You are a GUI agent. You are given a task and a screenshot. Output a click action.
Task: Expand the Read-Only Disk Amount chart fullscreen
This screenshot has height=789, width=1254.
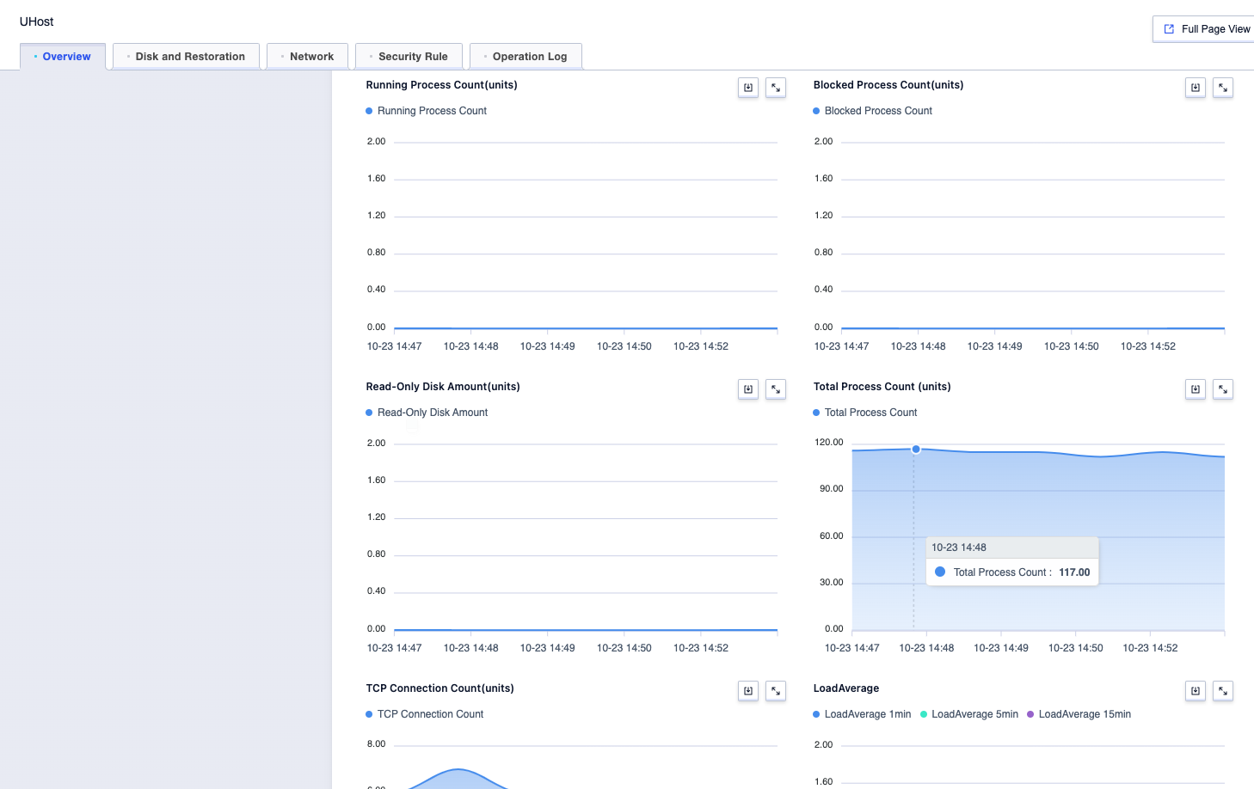(776, 389)
